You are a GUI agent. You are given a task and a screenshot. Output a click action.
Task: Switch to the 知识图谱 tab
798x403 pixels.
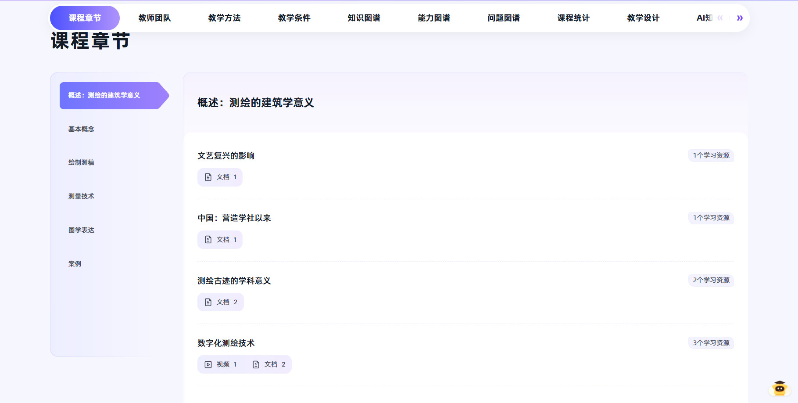pyautogui.click(x=364, y=18)
